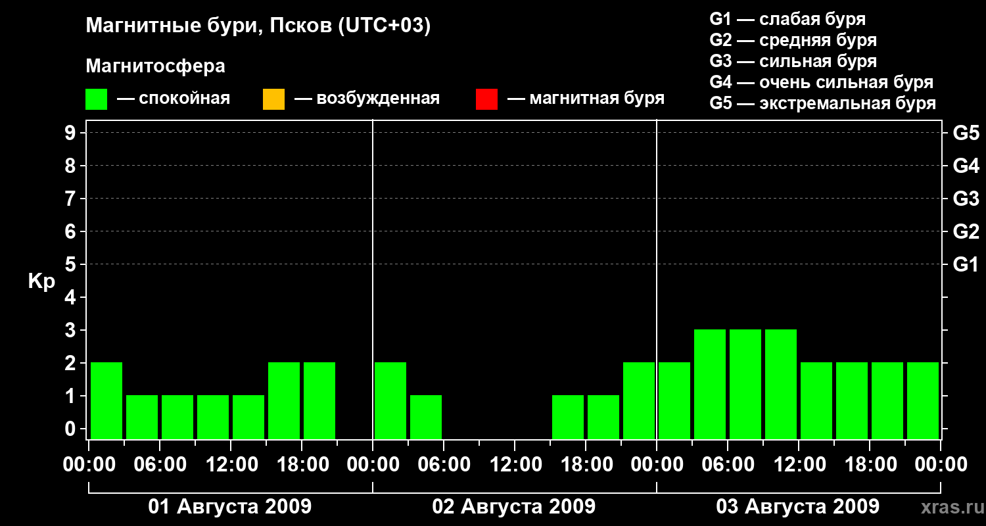Click 'G1 — слабая буря' description line
Viewport: 986px width, 526px height.
(787, 19)
